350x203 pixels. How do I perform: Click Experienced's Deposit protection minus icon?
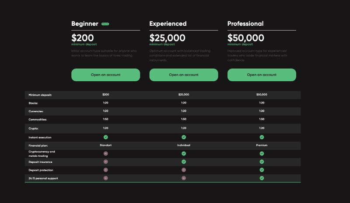tap(184, 170)
